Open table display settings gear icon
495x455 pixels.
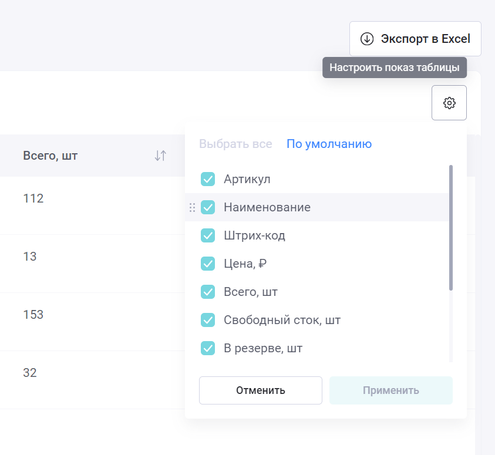[x=449, y=103]
